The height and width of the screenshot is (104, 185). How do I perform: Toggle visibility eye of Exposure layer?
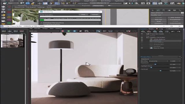[x=142, y=41]
